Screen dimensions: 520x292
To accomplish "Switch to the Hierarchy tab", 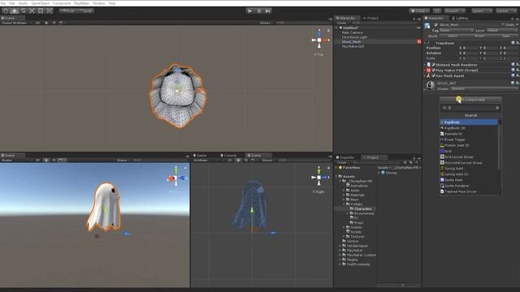I will pyautogui.click(x=347, y=18).
